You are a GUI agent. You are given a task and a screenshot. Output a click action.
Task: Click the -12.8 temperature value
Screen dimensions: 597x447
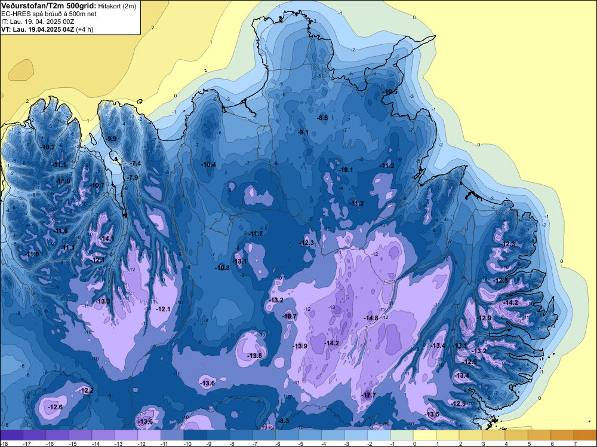click(501, 280)
